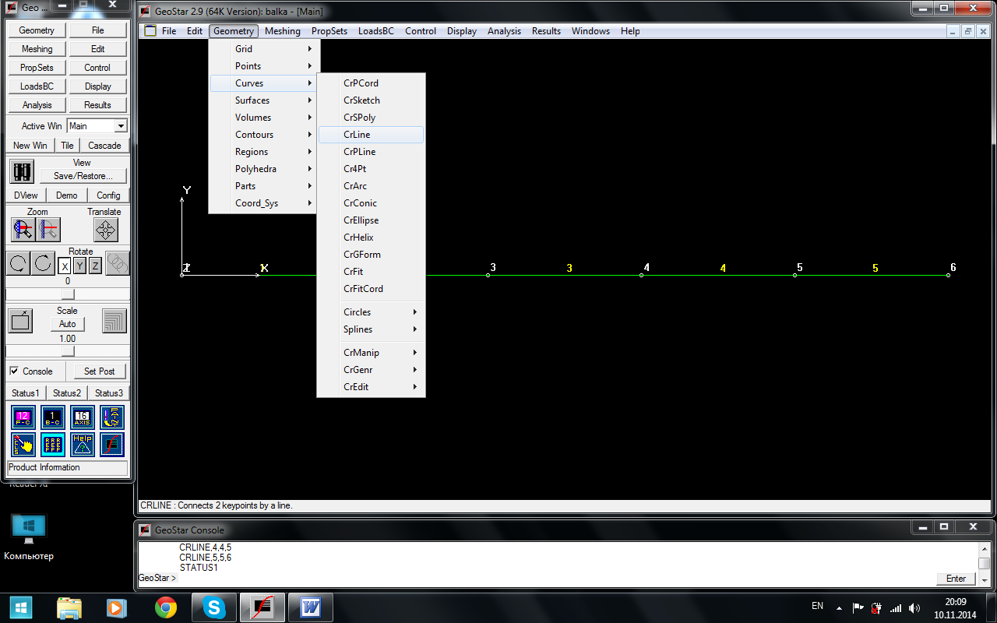Click the Set Post button
Image resolution: width=997 pixels, height=623 pixels.
click(100, 371)
